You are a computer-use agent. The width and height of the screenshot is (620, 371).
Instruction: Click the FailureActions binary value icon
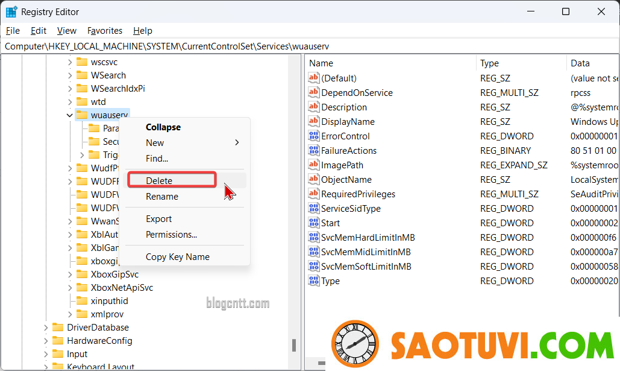pyautogui.click(x=313, y=150)
